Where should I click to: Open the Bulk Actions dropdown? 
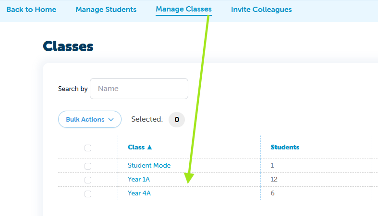point(89,119)
